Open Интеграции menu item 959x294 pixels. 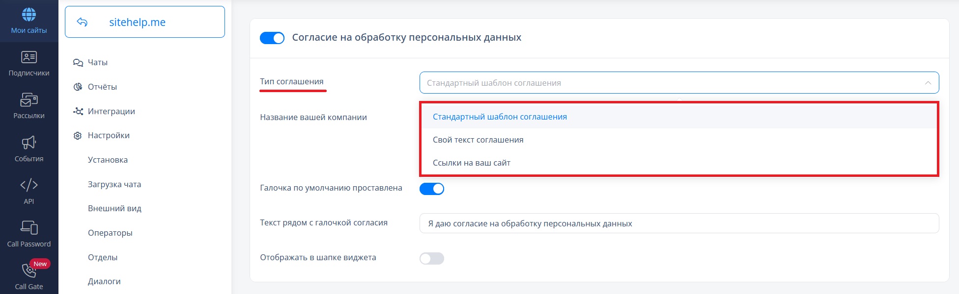tap(111, 111)
